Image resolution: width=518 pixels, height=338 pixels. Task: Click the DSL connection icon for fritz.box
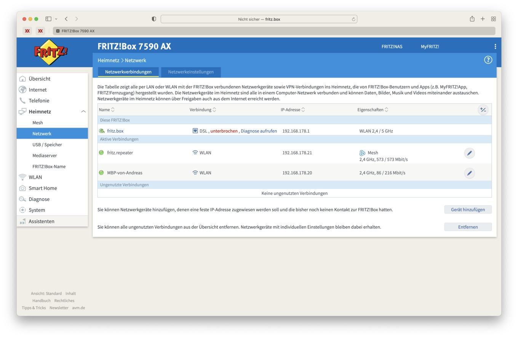pyautogui.click(x=195, y=131)
